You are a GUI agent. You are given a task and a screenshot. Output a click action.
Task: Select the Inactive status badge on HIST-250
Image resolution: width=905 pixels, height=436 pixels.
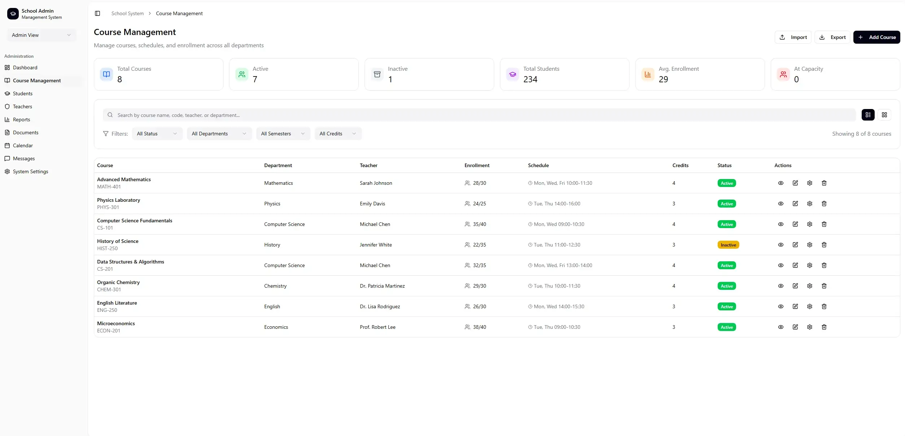click(x=728, y=245)
